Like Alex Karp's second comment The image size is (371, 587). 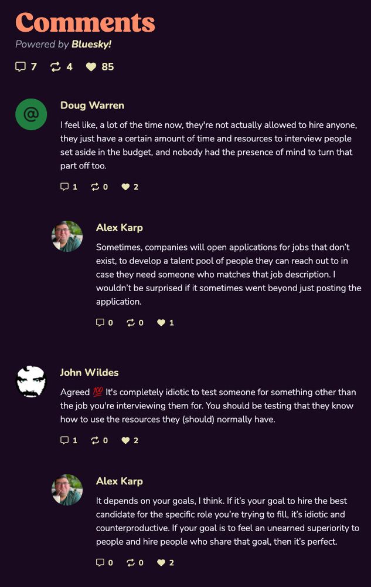tap(160, 562)
